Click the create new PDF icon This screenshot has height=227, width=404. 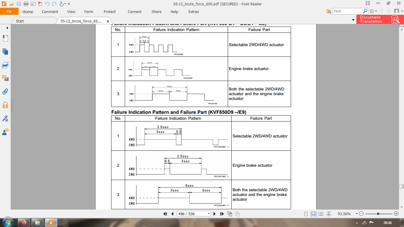[x=40, y=4]
